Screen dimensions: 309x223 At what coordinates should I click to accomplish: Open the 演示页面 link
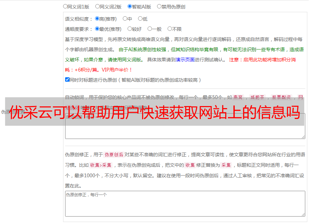(x=185, y=60)
